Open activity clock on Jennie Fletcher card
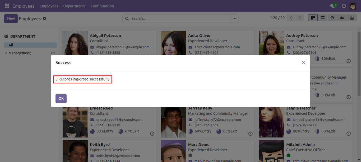The height and width of the screenshot is (162, 361). coord(349,134)
